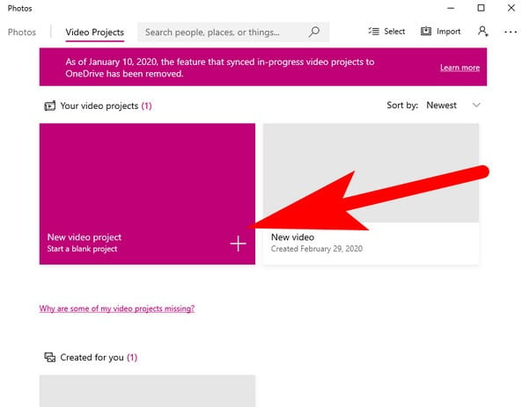
Task: Start a New video project tile
Action: pos(147,194)
